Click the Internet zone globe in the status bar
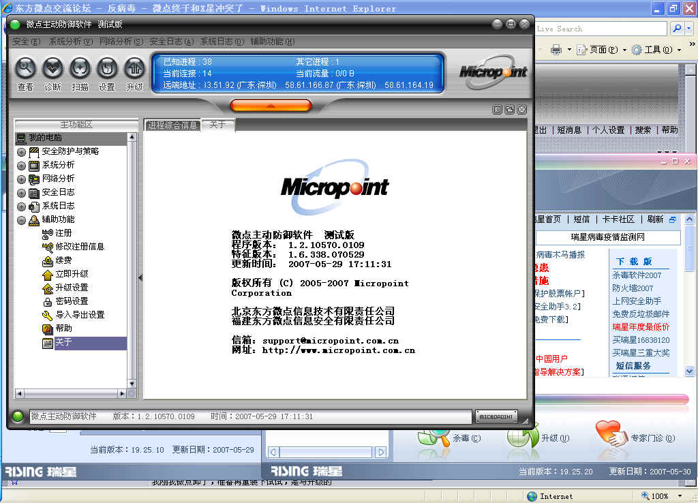This screenshot has height=503, width=698. tap(532, 496)
